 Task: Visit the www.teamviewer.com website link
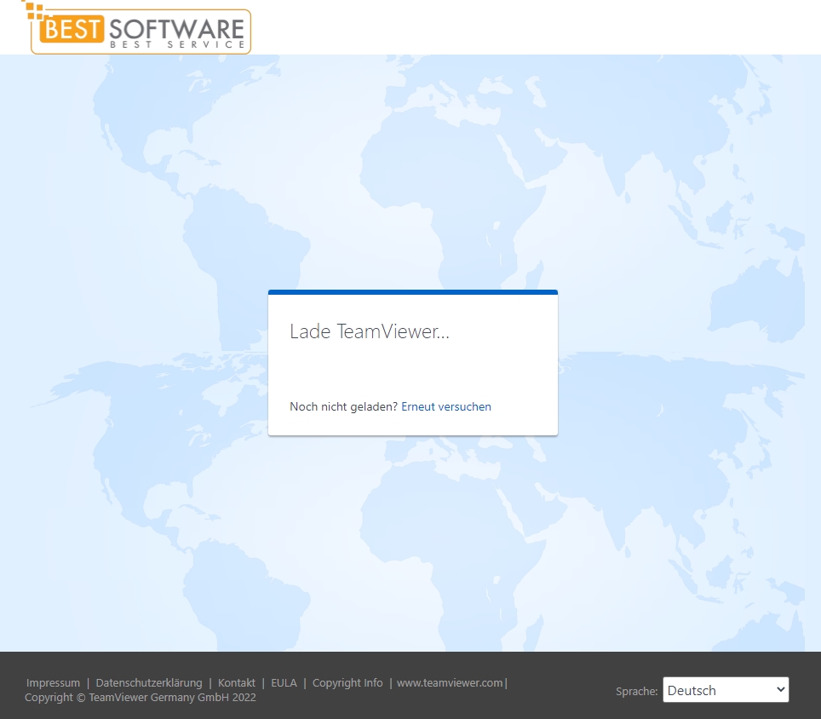pos(451,682)
